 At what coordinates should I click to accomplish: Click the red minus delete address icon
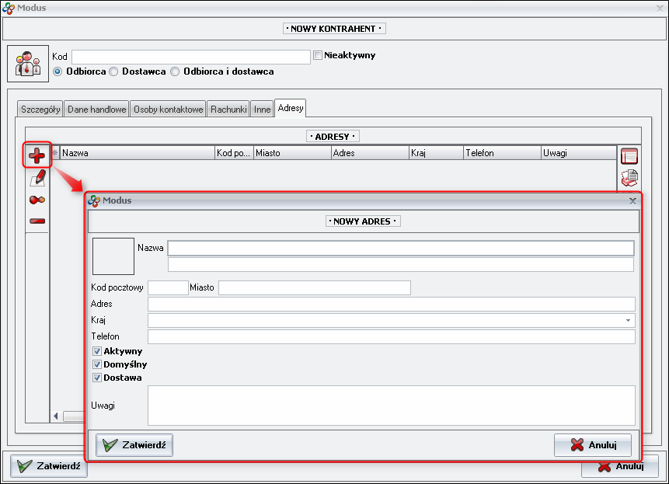37,221
